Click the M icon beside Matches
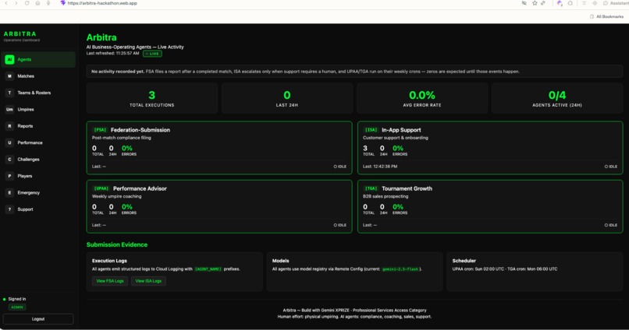This screenshot has width=629, height=330. click(x=9, y=76)
